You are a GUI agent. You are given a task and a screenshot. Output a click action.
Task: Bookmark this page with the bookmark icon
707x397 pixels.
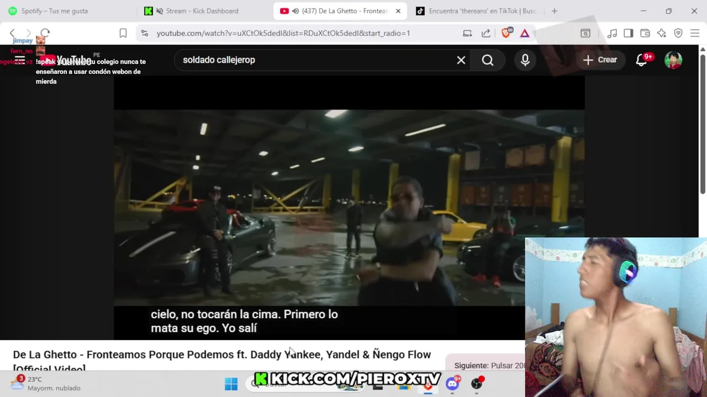tap(123, 33)
